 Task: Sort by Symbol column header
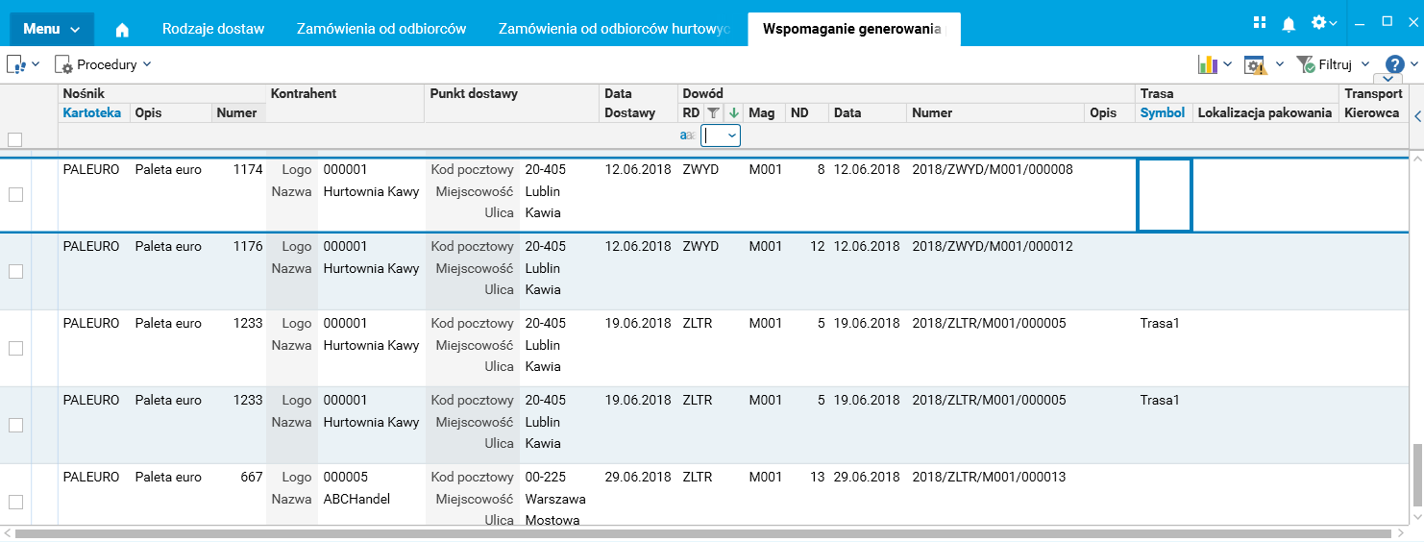pyautogui.click(x=1163, y=112)
